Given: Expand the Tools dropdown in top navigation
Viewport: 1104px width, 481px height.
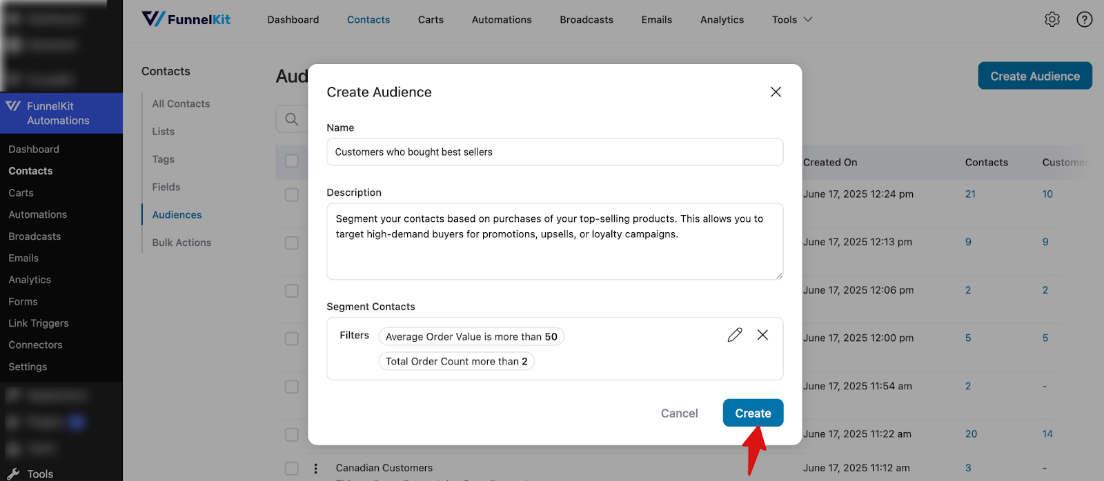Looking at the screenshot, I should click(x=792, y=19).
